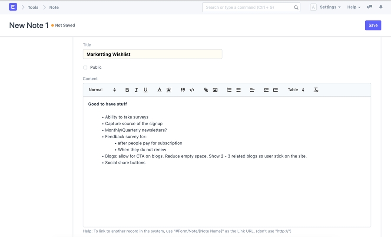This screenshot has height=237, width=391.
Task: Open the Help menu
Action: [354, 7]
